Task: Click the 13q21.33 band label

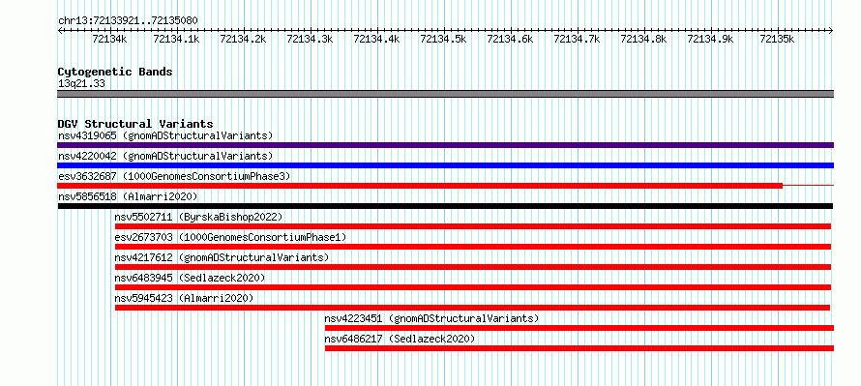Action: click(x=81, y=84)
